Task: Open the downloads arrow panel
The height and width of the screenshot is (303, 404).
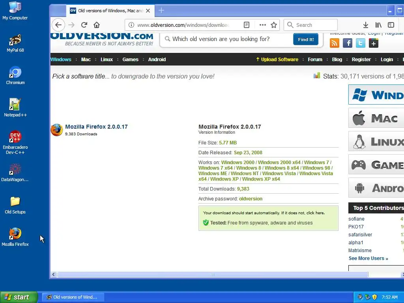Action: pyautogui.click(x=365, y=25)
